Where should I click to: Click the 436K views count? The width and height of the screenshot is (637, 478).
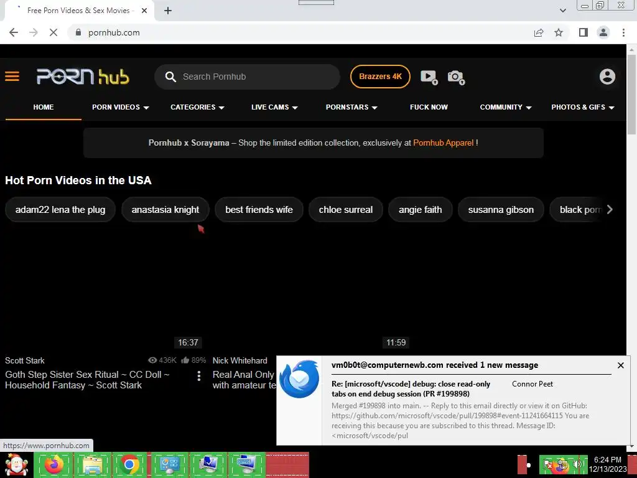pyautogui.click(x=162, y=360)
